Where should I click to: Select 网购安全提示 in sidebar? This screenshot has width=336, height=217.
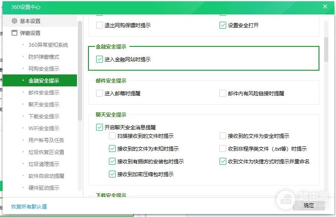43,69
